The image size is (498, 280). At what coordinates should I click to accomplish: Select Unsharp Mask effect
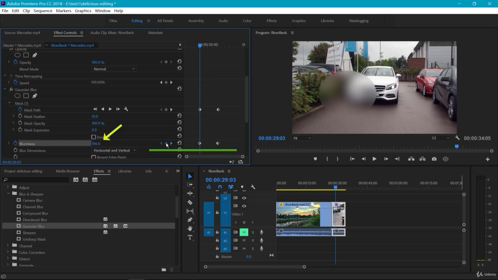[x=34, y=239]
